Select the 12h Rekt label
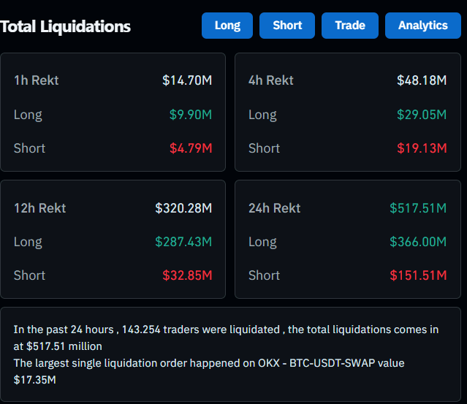 [40, 208]
